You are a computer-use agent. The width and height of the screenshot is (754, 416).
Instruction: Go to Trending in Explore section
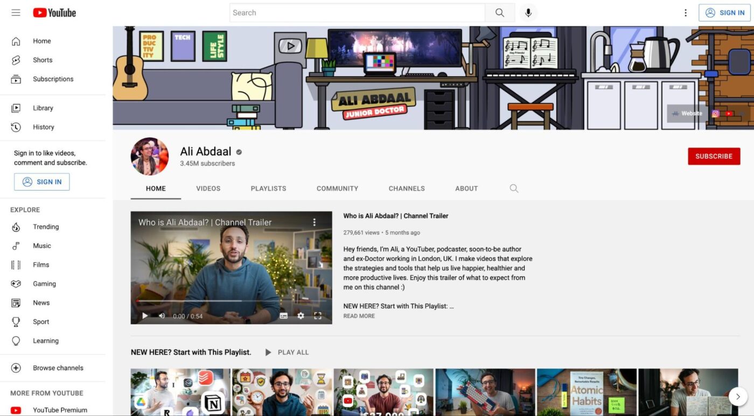coord(46,227)
